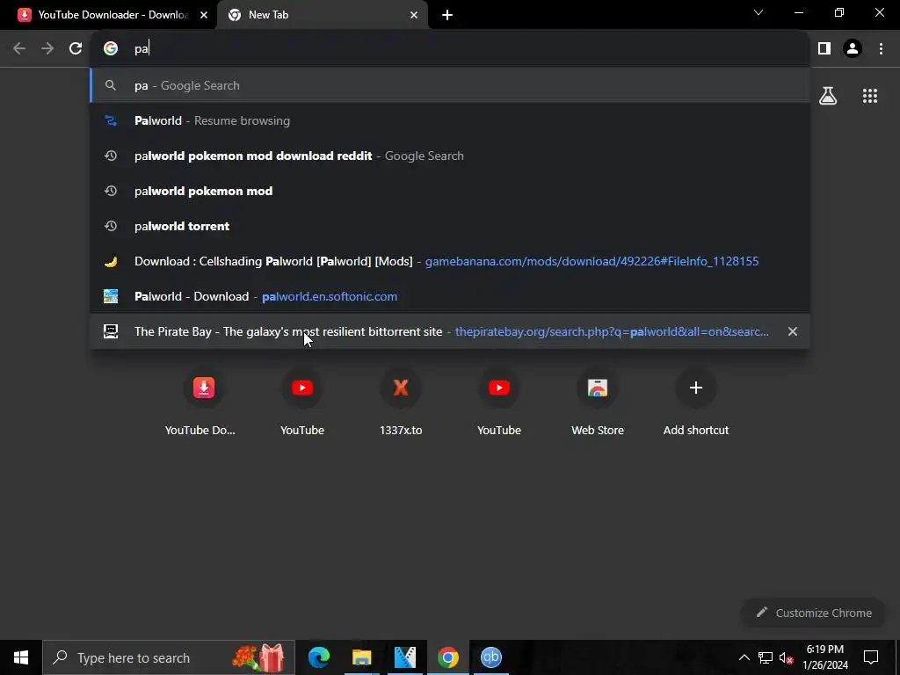Open the Web Store shortcut
The height and width of the screenshot is (675, 900).
(x=598, y=403)
